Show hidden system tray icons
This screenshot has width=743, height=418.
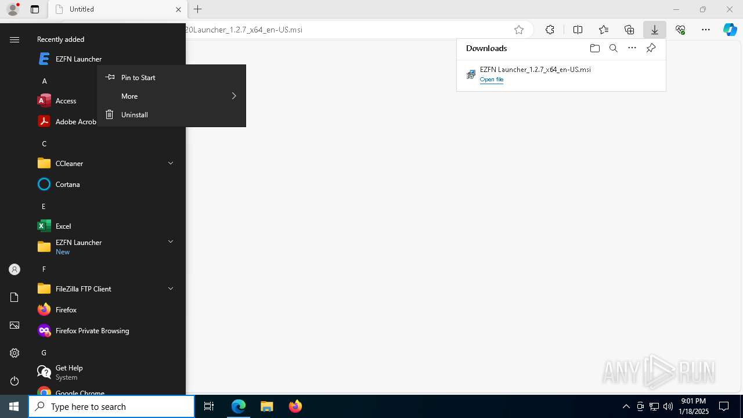(626, 406)
